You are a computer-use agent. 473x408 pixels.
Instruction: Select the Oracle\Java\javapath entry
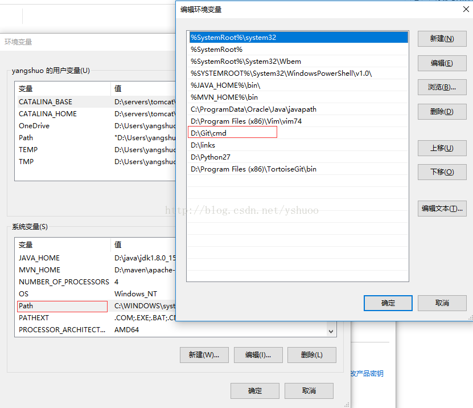pos(298,109)
